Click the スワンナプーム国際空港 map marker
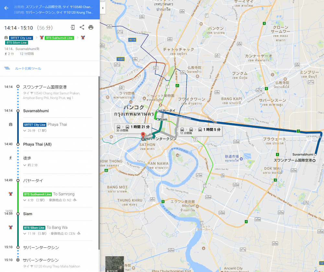Screen dimensions: 324x272 [x=314, y=160]
